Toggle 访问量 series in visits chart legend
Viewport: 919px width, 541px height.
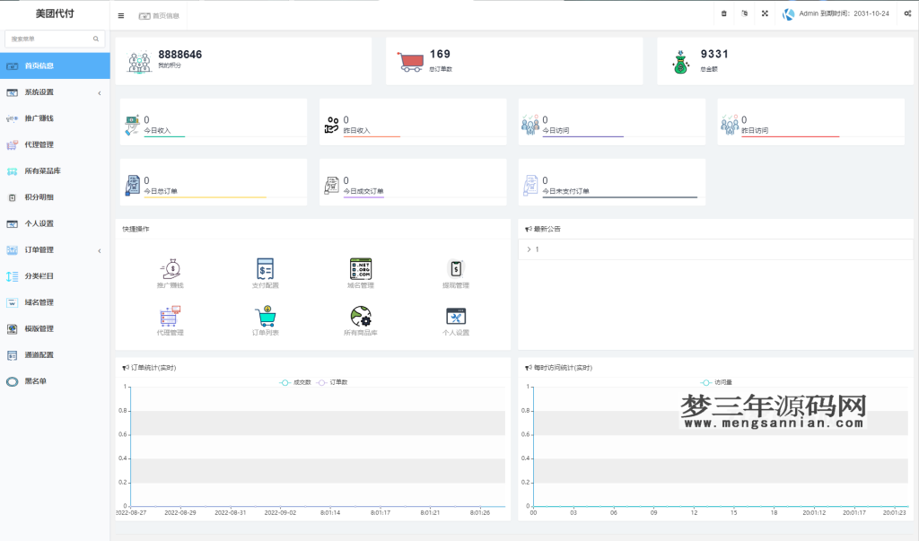coord(716,382)
